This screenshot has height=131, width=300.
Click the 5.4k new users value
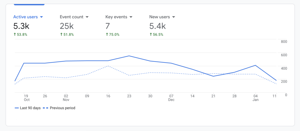(157, 26)
